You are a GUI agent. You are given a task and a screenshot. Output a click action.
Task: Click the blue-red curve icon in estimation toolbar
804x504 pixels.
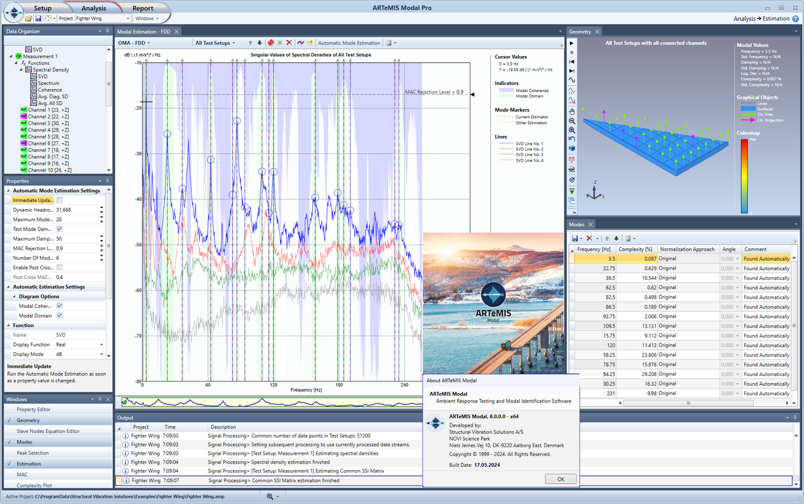point(301,43)
